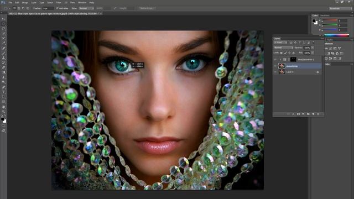
Task: Open the Opacity slider arrow
Action: (x=313, y=48)
